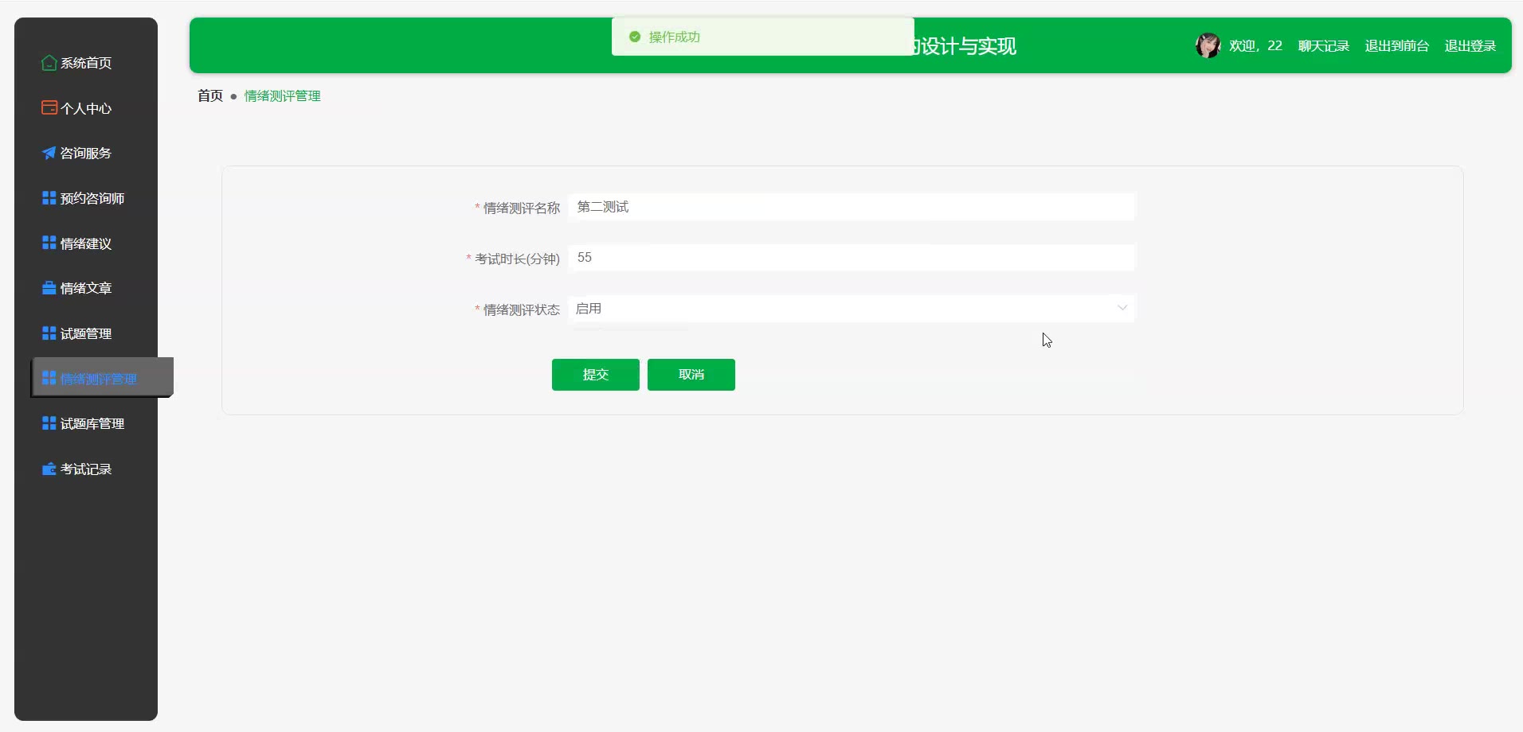Click the 情绪测评管理 breadcrumb
This screenshot has height=732, width=1523.
[283, 95]
